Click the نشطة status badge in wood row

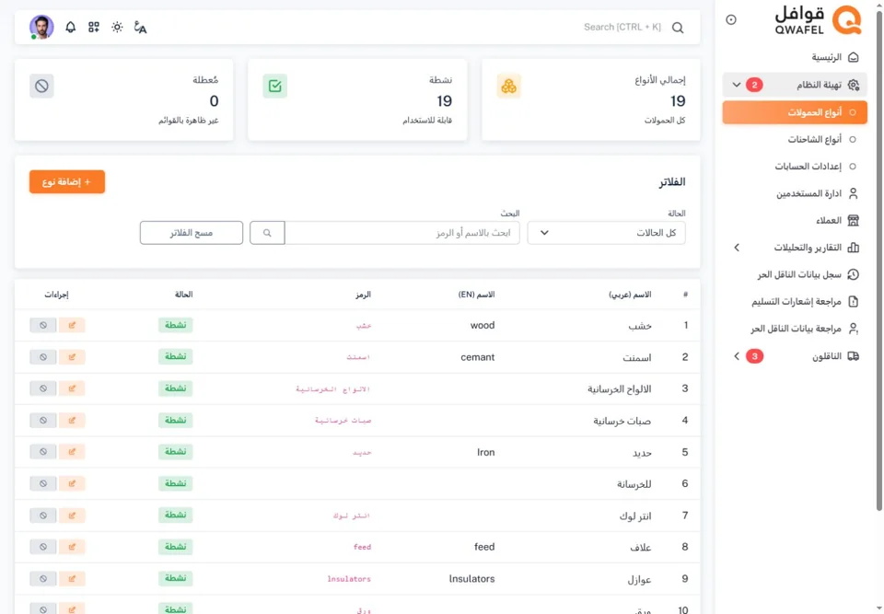175,325
